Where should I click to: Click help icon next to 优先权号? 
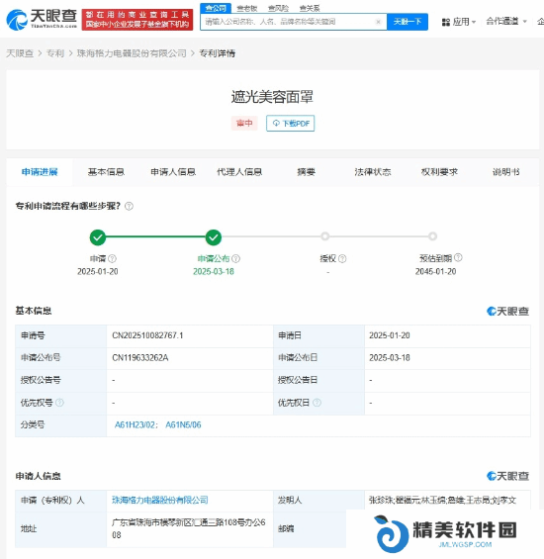[x=60, y=403]
